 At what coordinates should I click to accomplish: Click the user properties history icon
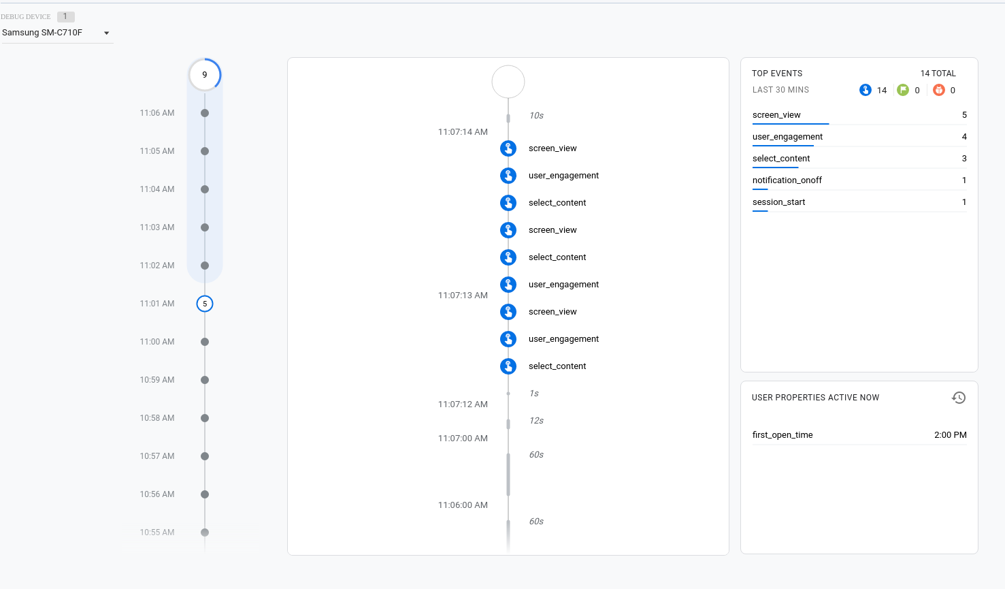point(959,398)
